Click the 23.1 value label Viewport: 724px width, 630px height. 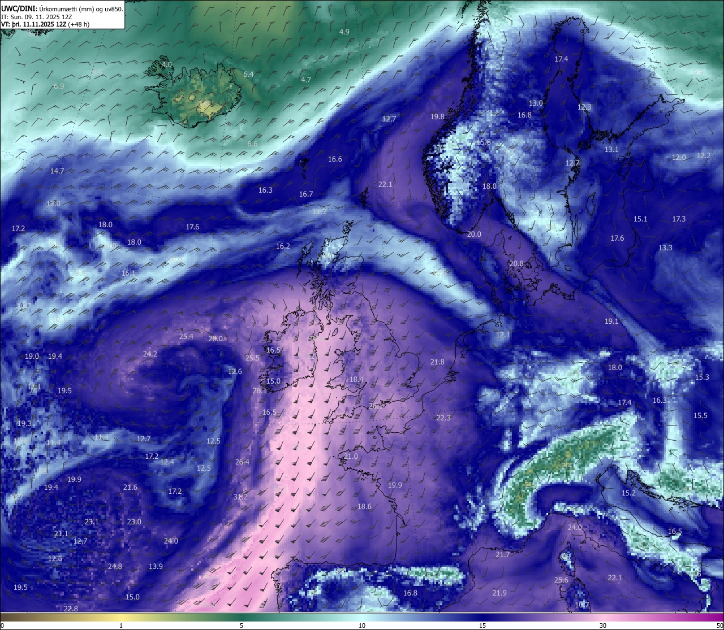92,522
